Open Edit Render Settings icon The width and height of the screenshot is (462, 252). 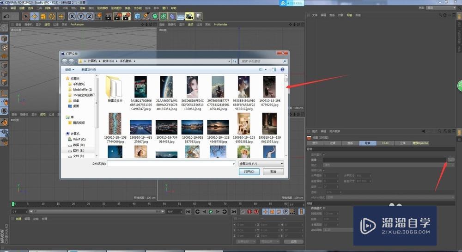pos(127,16)
